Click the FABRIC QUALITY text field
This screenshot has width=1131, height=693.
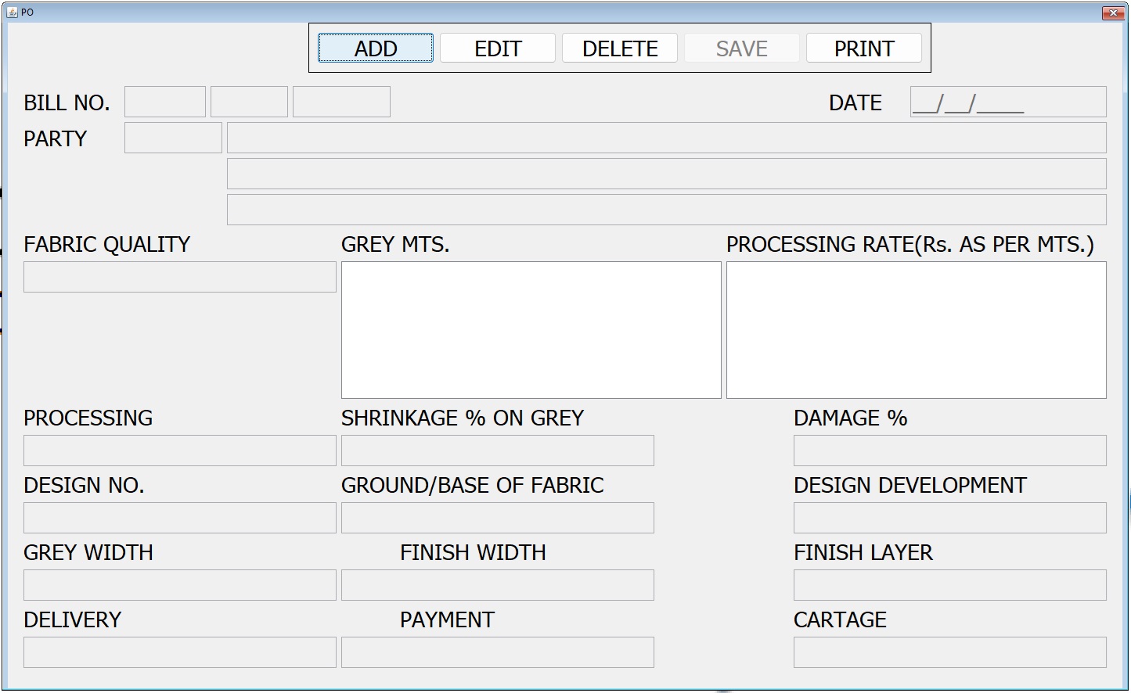179,278
